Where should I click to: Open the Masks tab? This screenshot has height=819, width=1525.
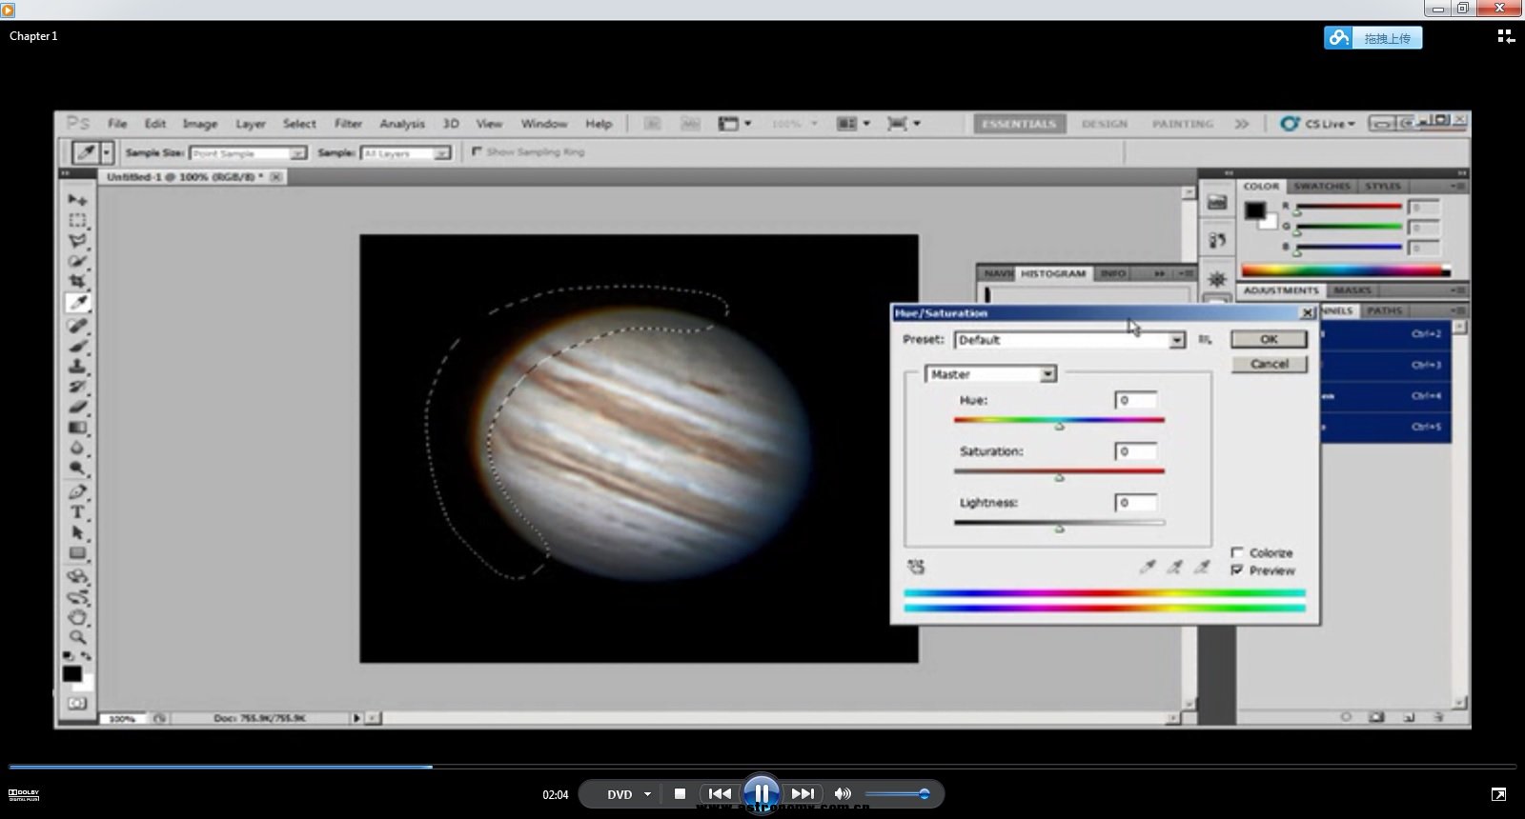[1352, 290]
